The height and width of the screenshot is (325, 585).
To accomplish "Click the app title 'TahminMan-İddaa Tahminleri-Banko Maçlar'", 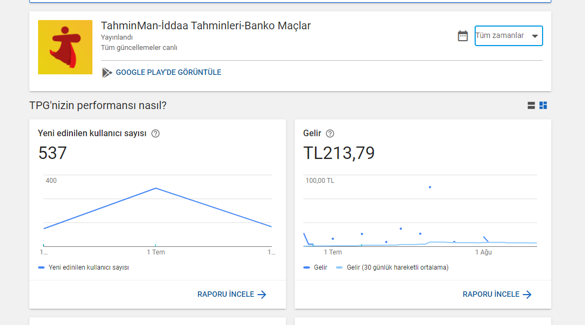I will 206,26.
